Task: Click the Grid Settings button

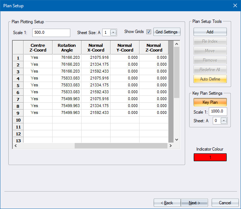Action: click(x=166, y=32)
